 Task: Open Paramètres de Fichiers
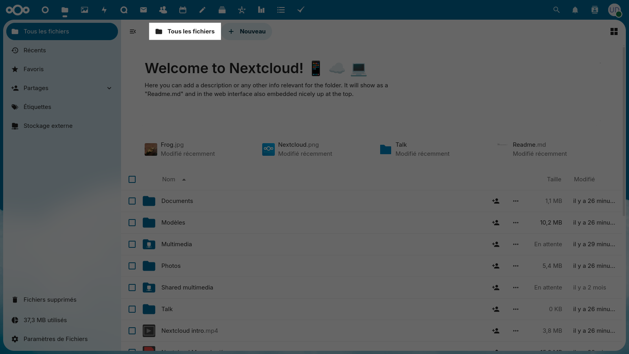(62, 339)
